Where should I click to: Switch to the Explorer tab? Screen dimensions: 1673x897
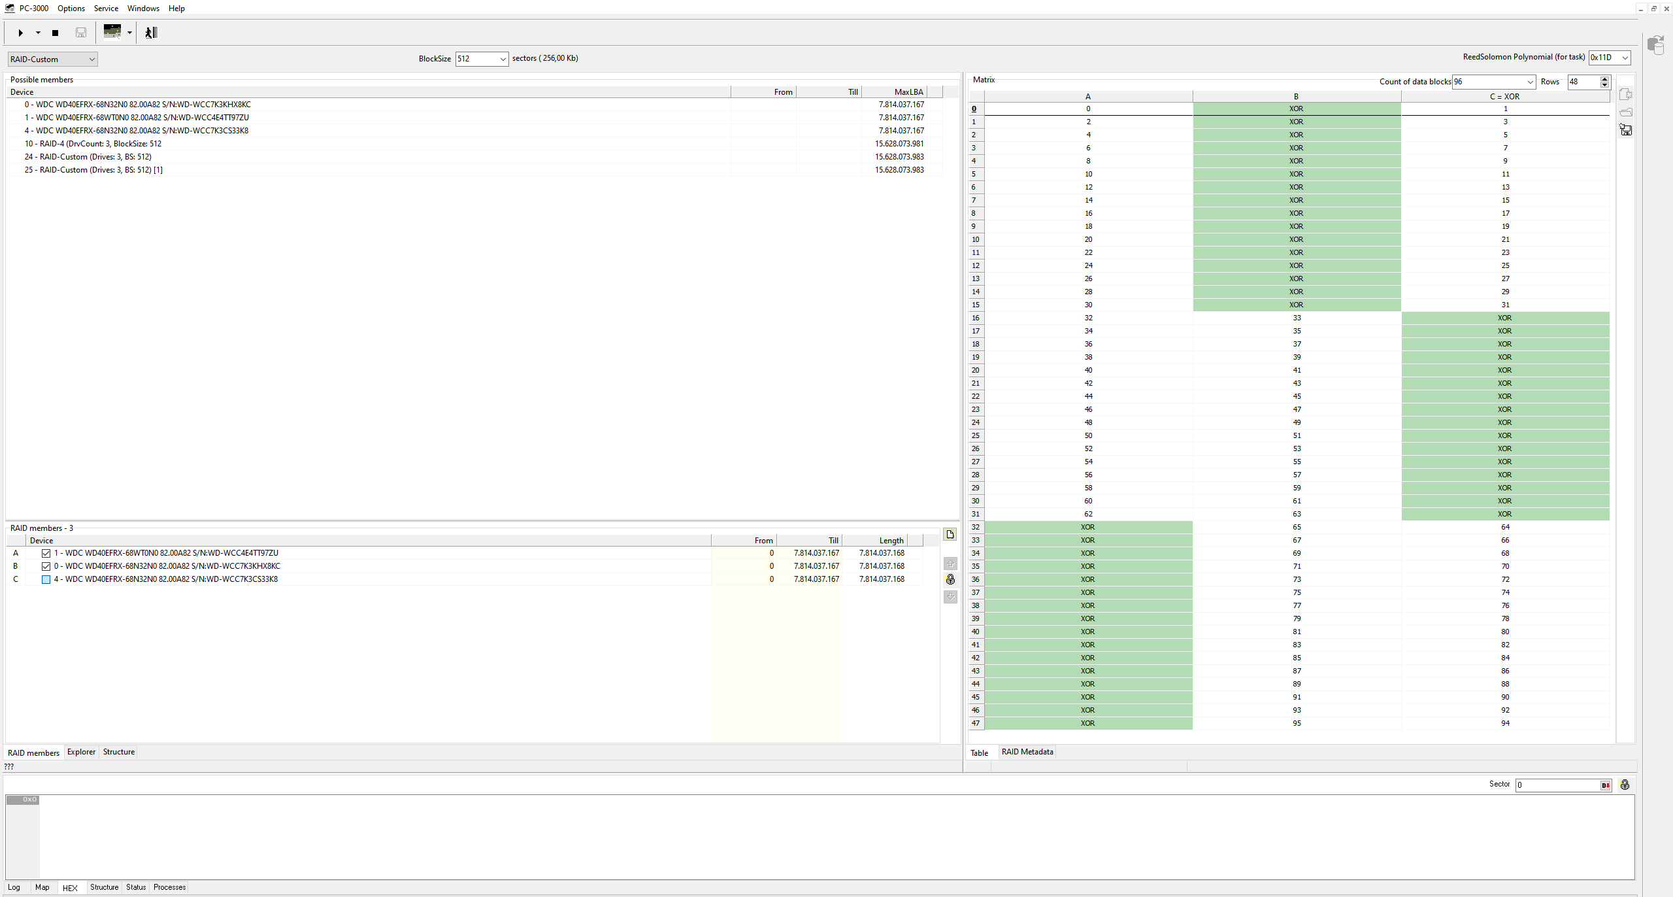[x=81, y=752]
